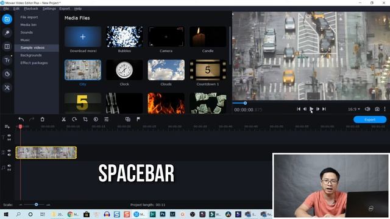390x219 pixels.
Task: Open the Stickers panel icon
Action: (x=7, y=74)
